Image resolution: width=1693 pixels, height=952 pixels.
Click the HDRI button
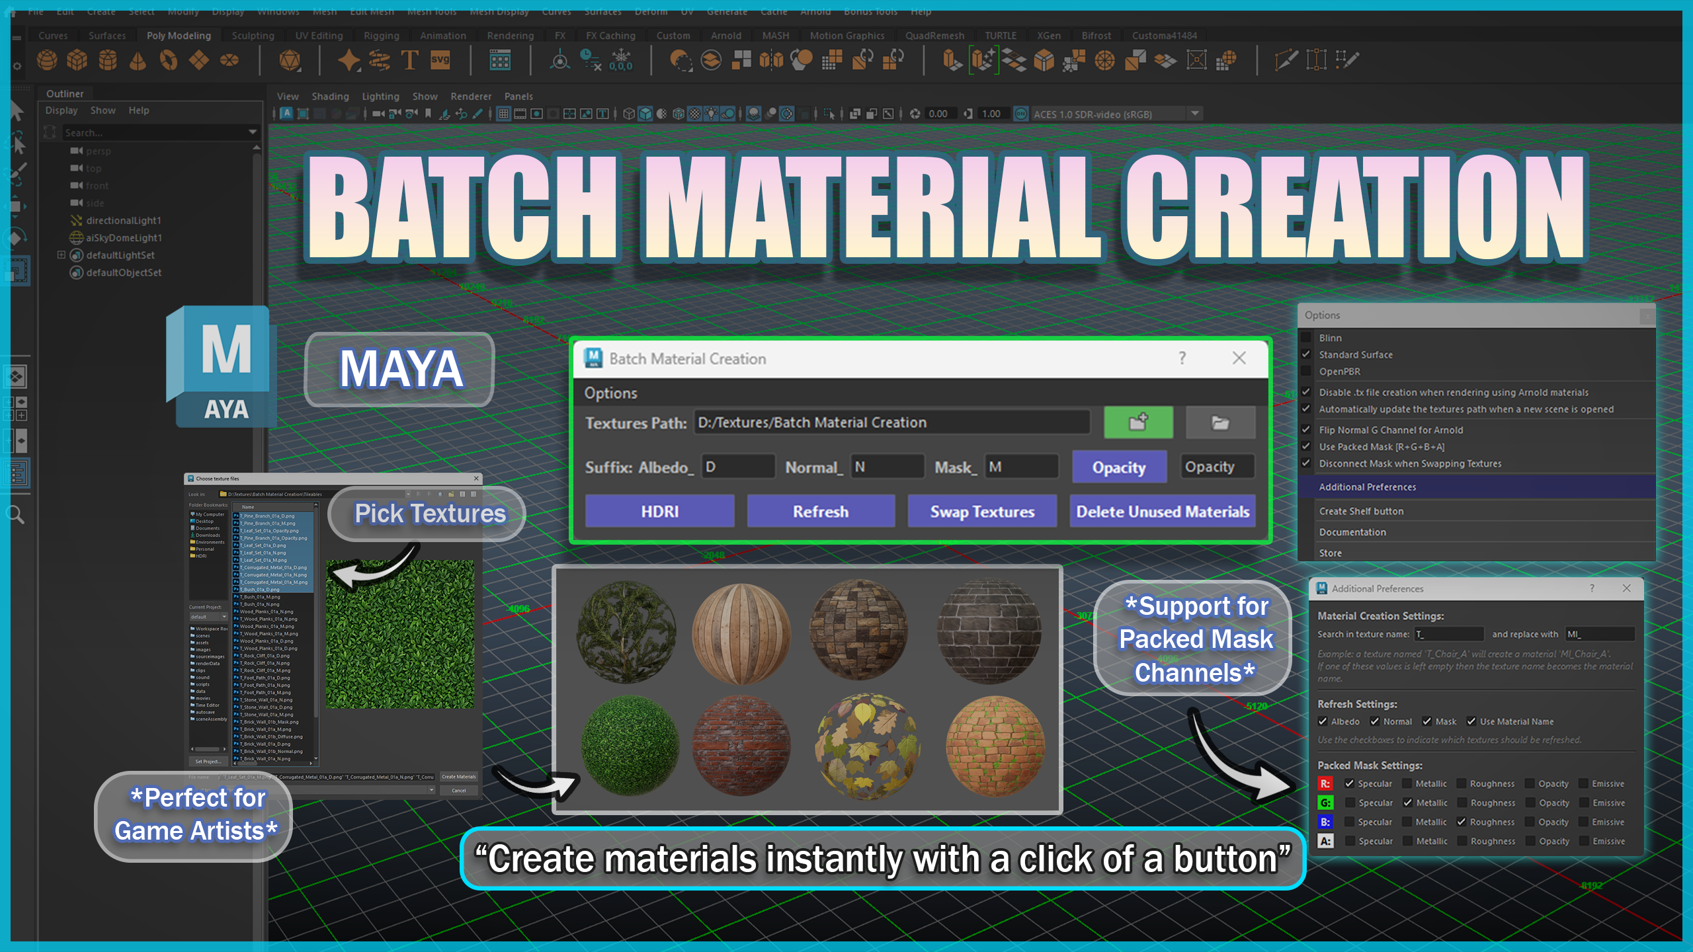(660, 512)
